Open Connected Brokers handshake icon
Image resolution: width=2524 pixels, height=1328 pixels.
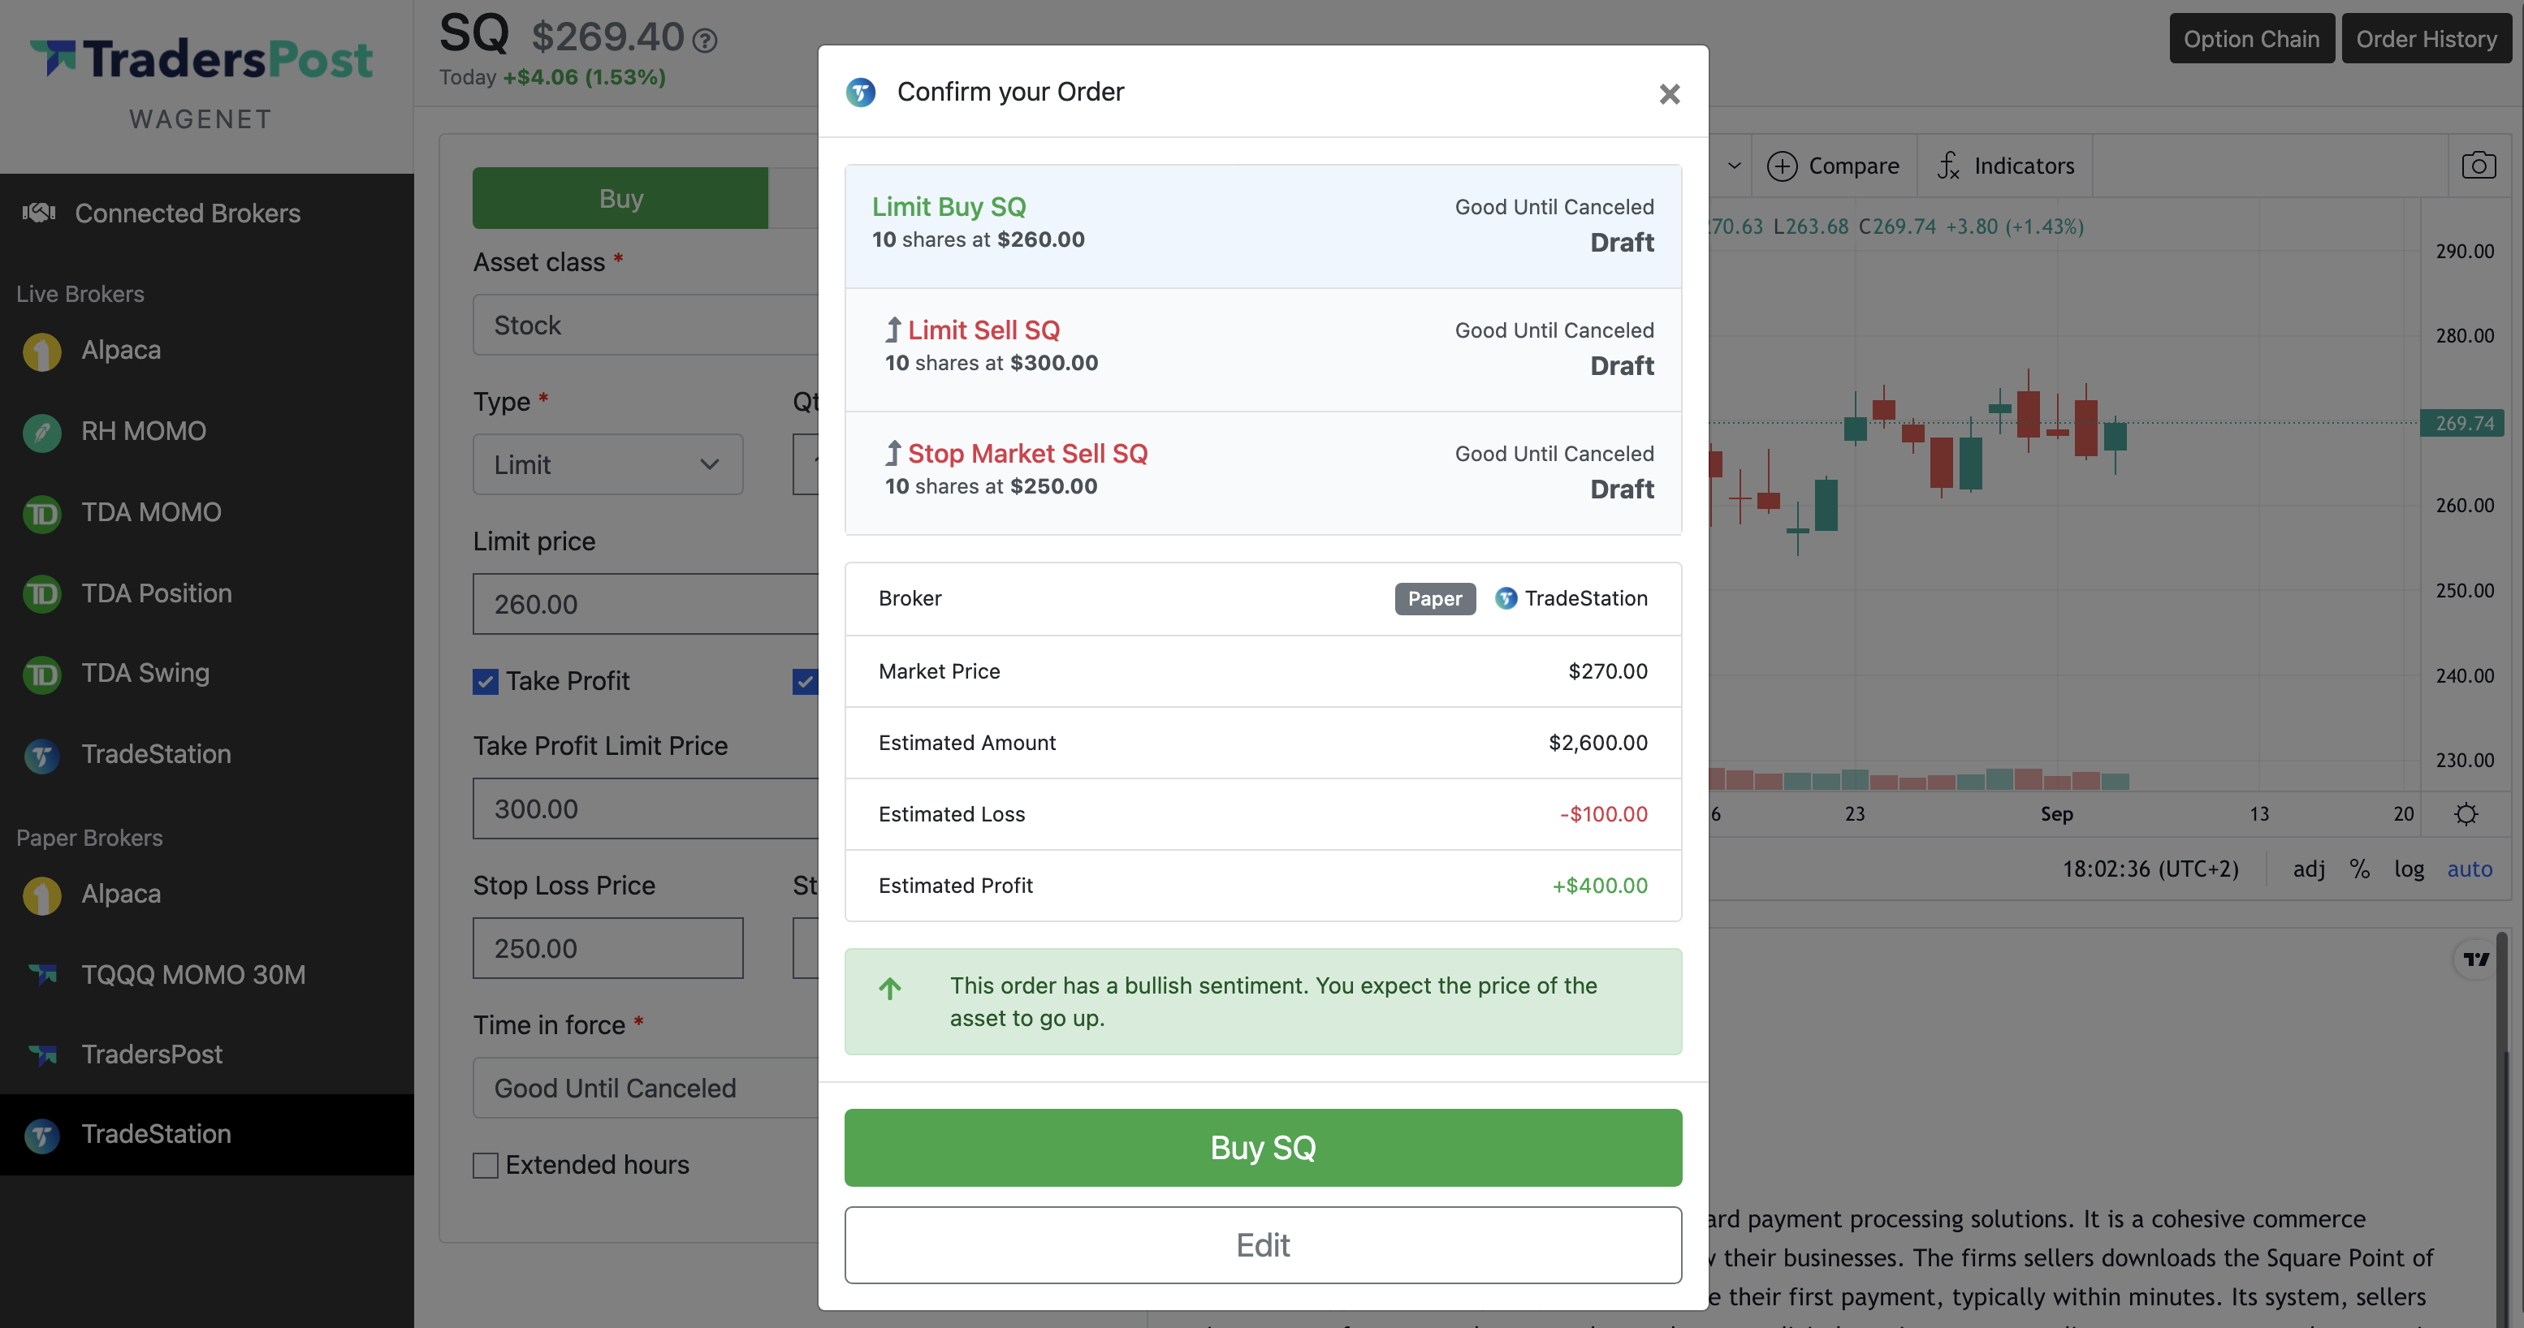pos(39,213)
